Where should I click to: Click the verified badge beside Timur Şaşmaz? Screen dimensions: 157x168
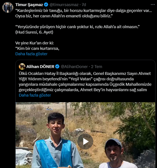46,5
